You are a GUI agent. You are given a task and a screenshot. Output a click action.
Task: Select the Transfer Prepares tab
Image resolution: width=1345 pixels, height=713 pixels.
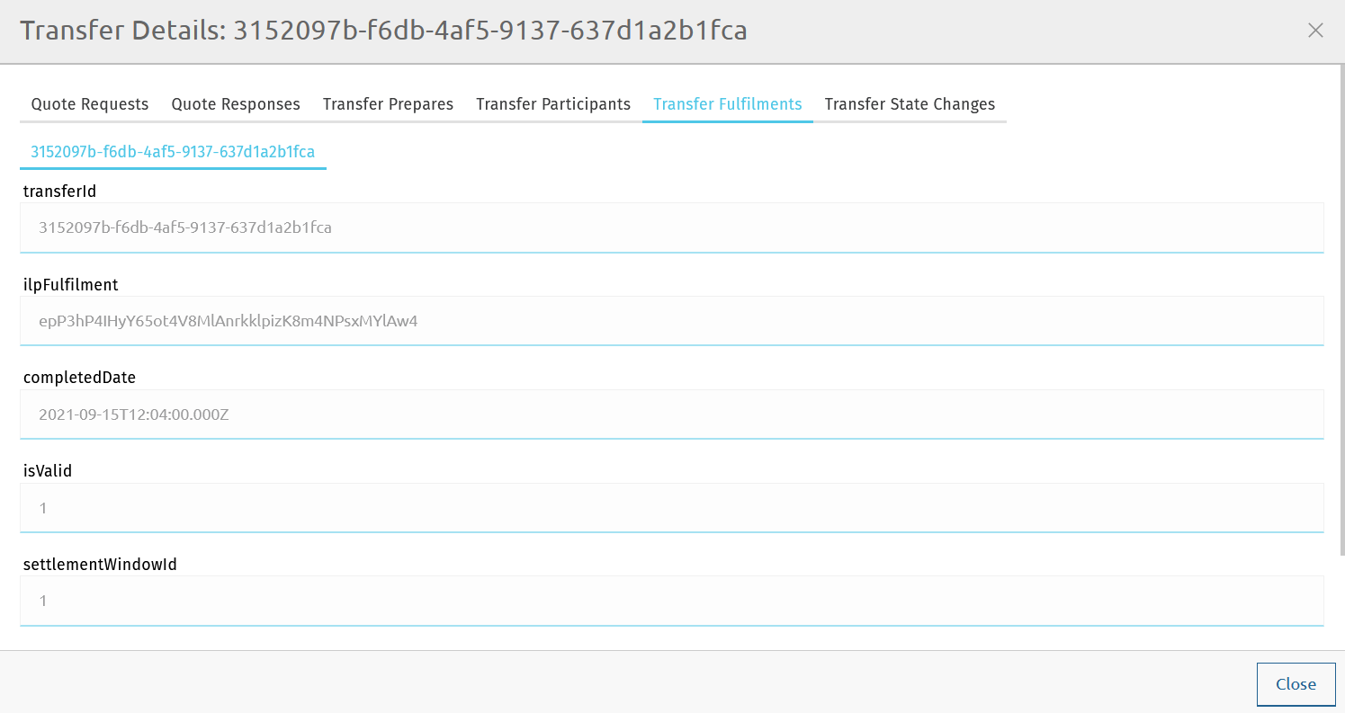tap(388, 104)
